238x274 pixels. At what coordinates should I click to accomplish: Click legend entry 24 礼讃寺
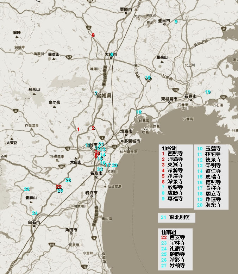[x=173, y=249]
